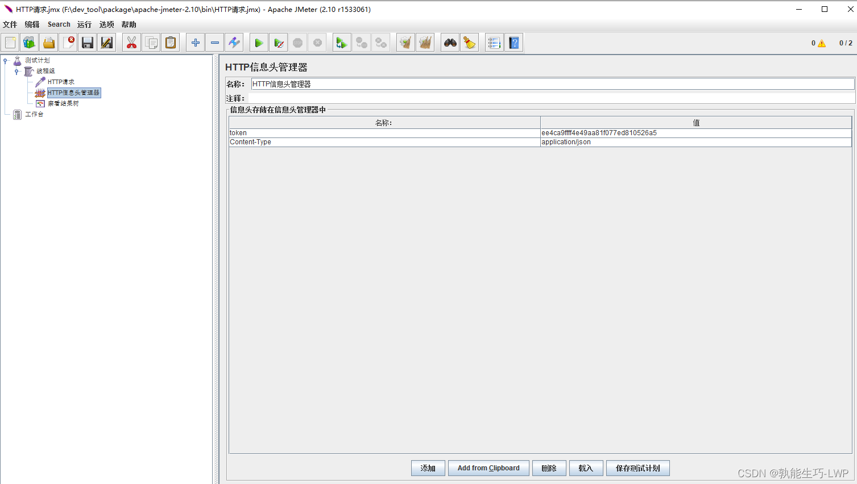Click the blue plus Expand All icon
The width and height of the screenshot is (857, 484).
pyautogui.click(x=195, y=43)
